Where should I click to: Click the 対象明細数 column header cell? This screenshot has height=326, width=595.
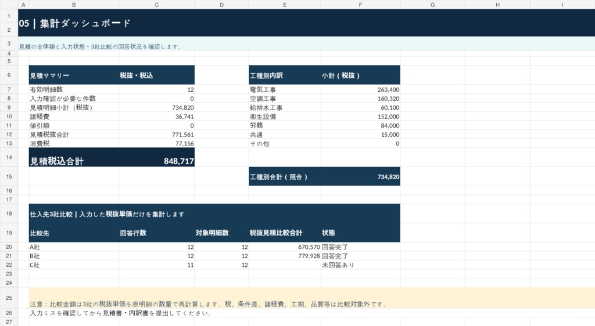tap(221, 233)
